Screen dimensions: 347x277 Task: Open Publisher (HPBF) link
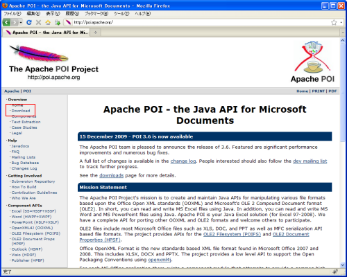click(28, 260)
